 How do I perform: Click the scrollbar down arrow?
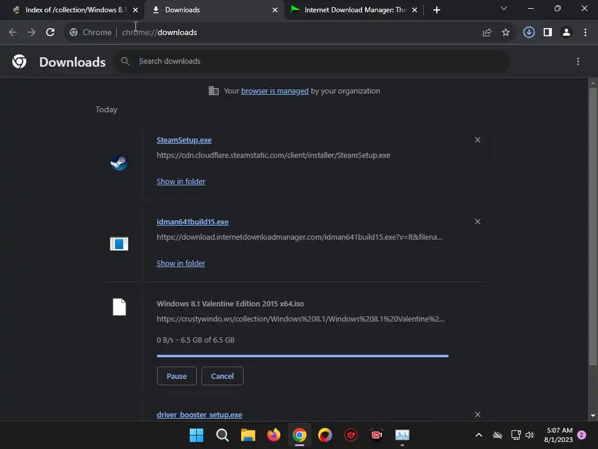tap(593, 416)
